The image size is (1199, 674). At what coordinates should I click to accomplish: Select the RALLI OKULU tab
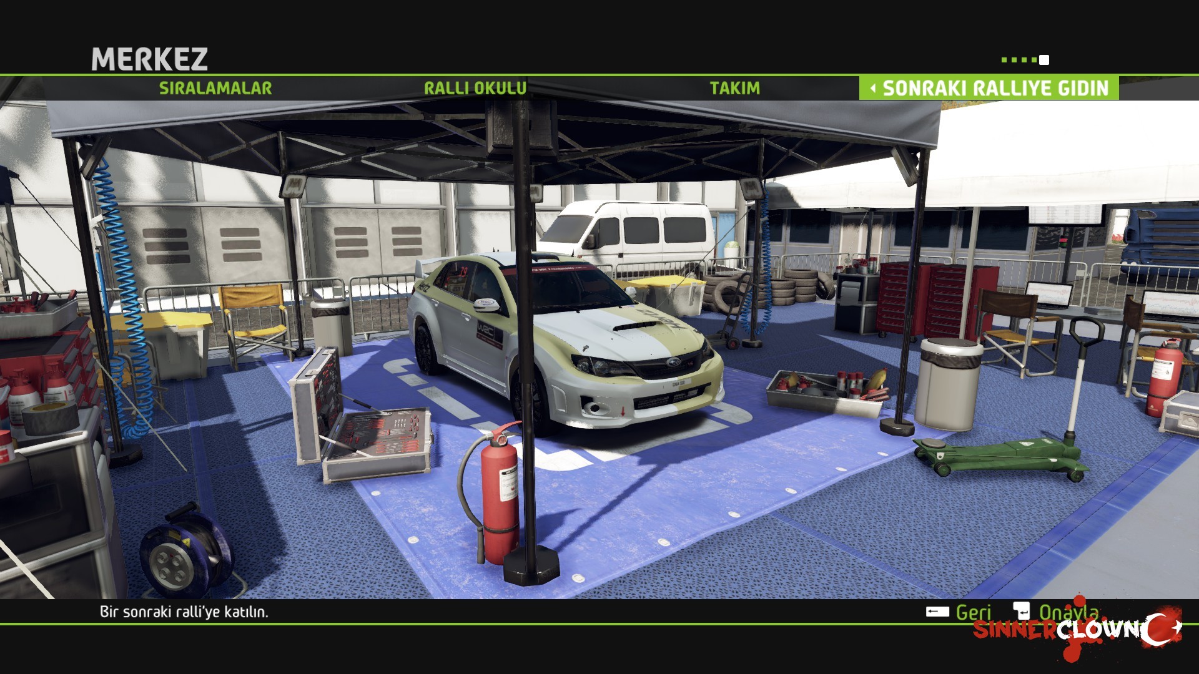475,88
